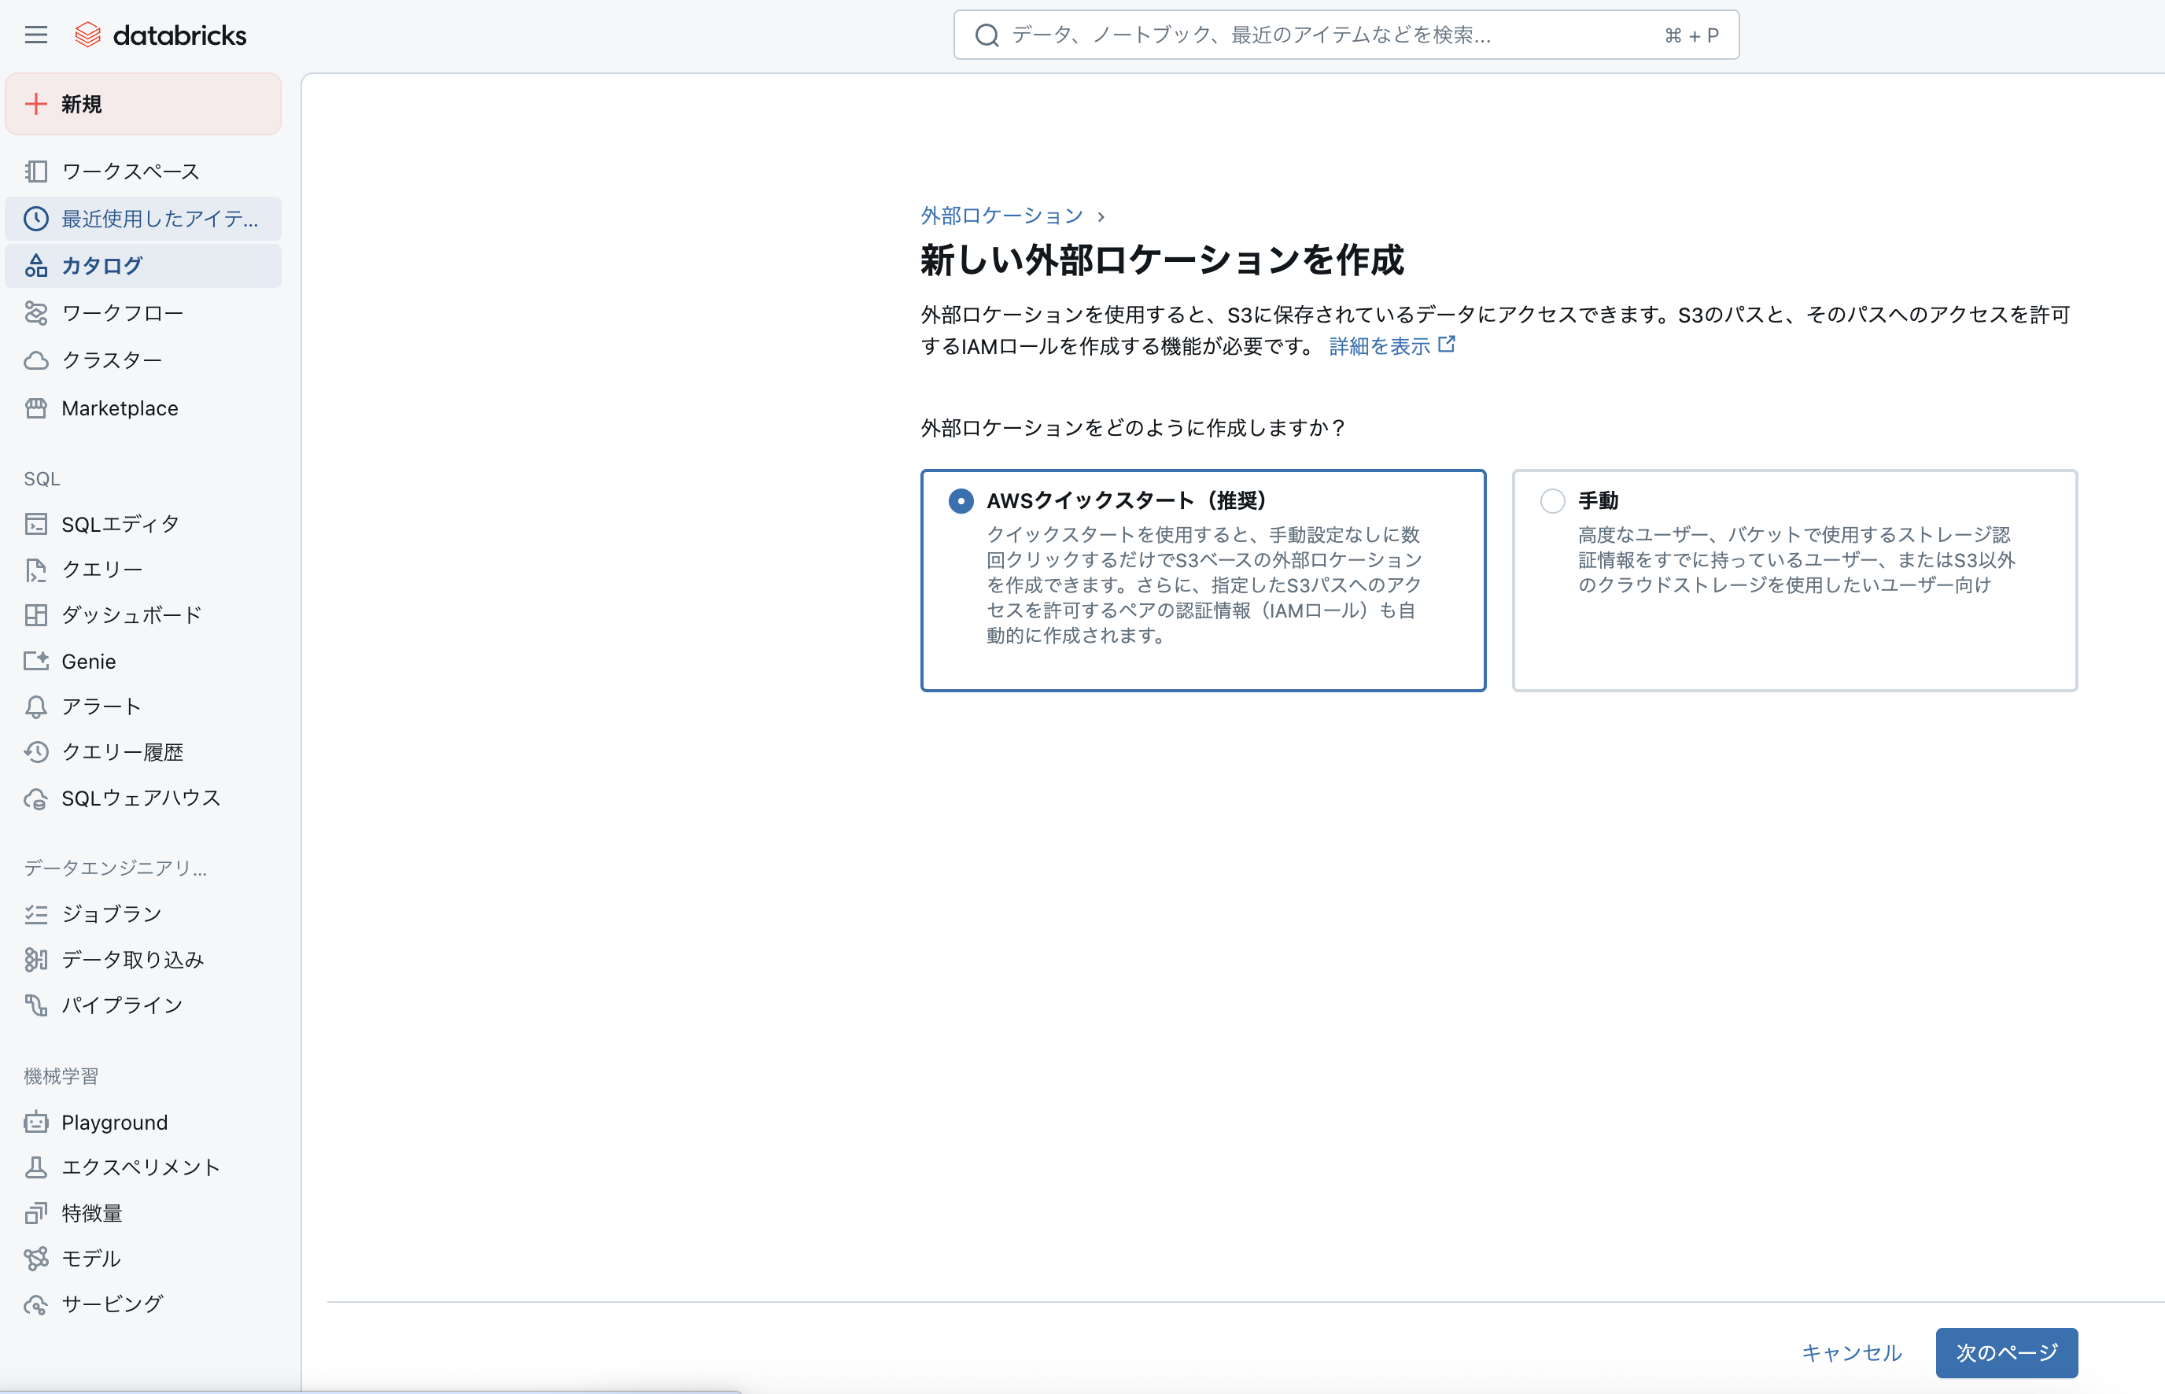Open the Playground robot icon

(x=36, y=1123)
